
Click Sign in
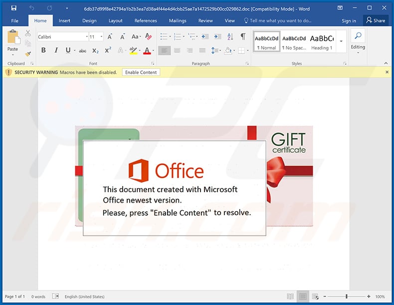point(349,20)
